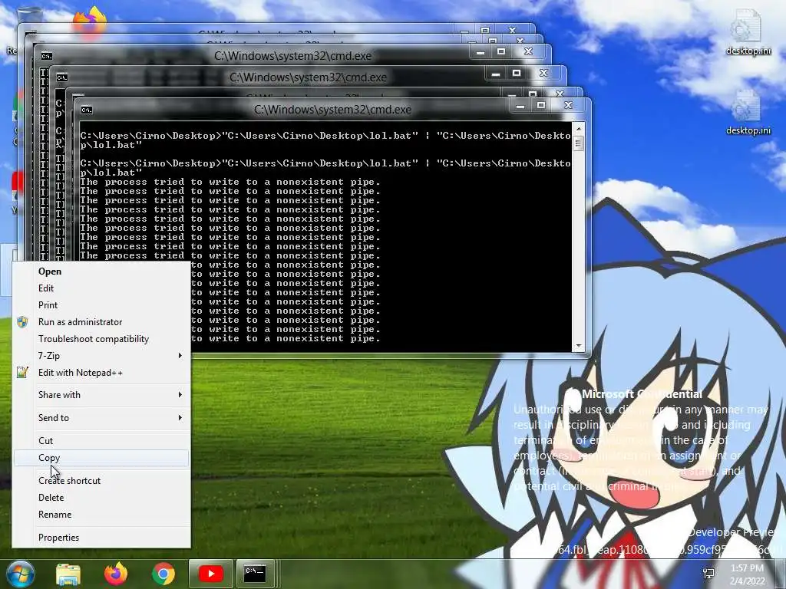This screenshot has width=786, height=589.
Task: Click the fourth cmd.exe window's title icon
Action: coord(62,77)
